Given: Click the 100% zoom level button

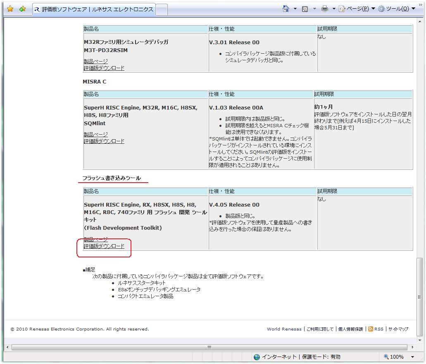Looking at the screenshot, I should [x=395, y=357].
